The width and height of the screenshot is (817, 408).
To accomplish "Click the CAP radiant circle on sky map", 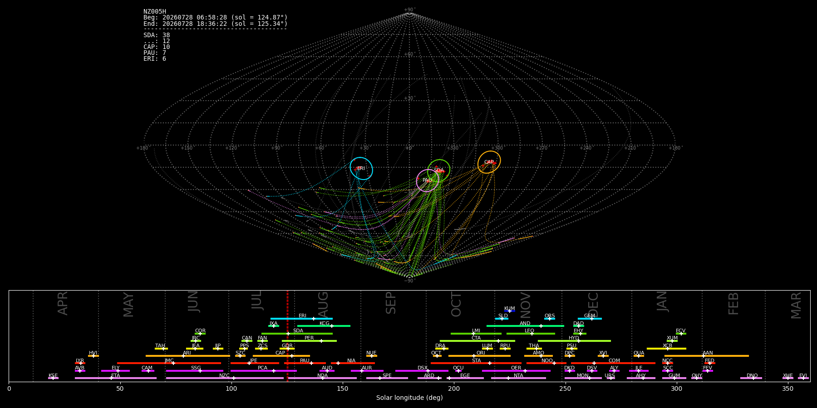I will click(489, 162).
